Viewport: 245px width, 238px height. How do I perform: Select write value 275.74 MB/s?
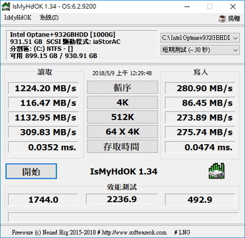(x=200, y=132)
